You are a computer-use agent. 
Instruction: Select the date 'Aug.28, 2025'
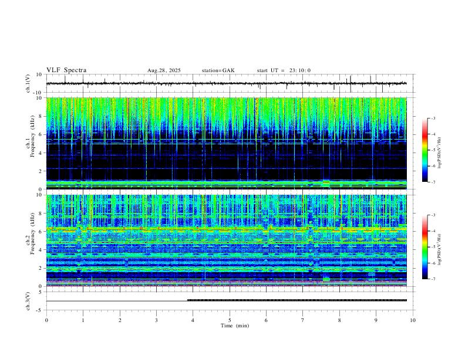click(x=164, y=70)
